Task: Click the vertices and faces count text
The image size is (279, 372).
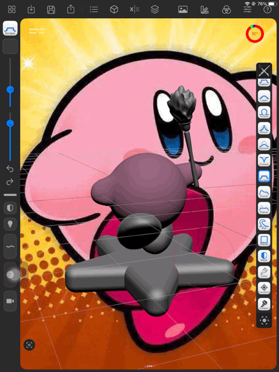Action: [37, 31]
